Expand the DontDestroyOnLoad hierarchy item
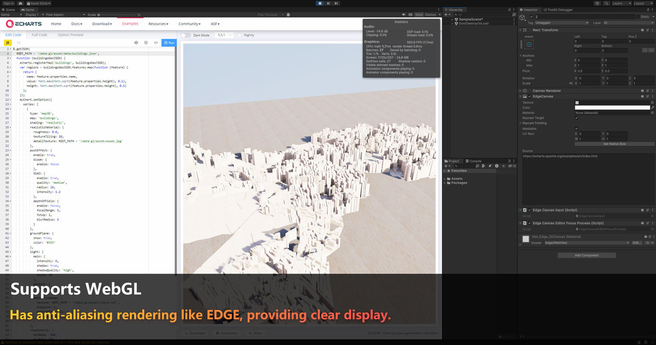 click(453, 24)
